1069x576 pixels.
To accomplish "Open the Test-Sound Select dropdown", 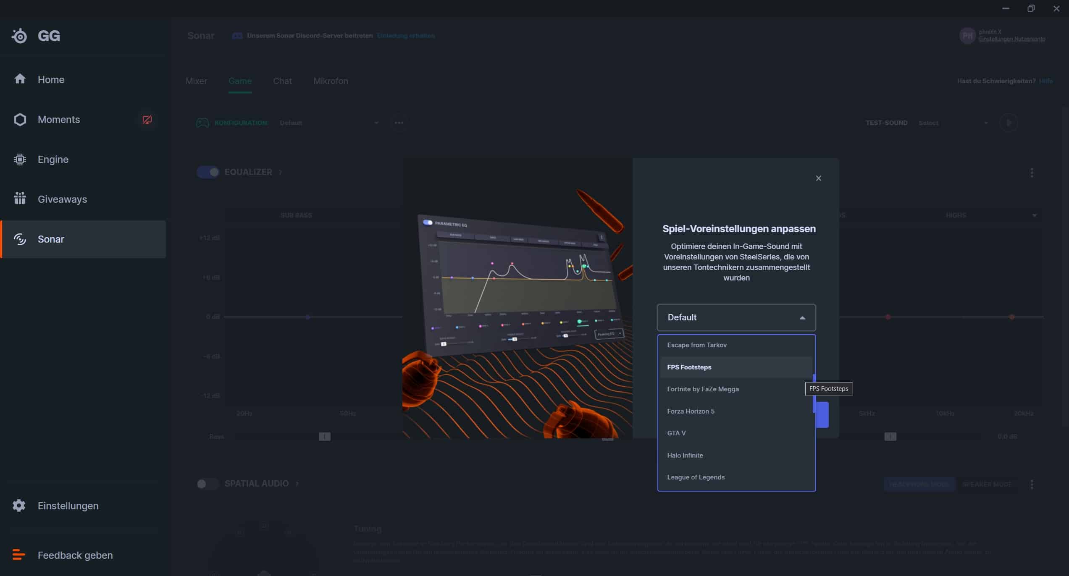I will 953,123.
